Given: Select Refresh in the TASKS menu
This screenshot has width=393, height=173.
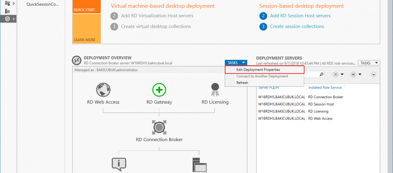Looking at the screenshot, I should pyautogui.click(x=264, y=83).
